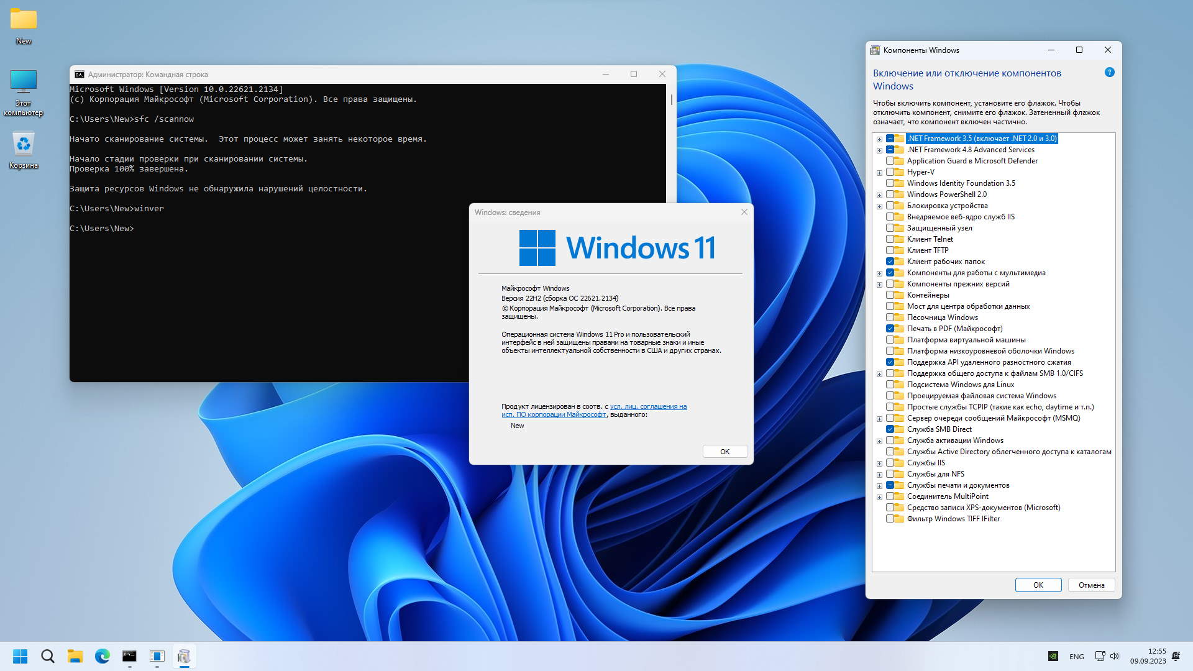The height and width of the screenshot is (671, 1193).
Task: Expand the .NET Framework 3.5 tree node
Action: 879,139
